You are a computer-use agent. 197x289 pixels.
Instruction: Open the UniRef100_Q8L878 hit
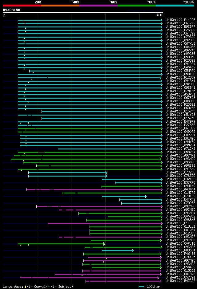[x=180, y=274]
